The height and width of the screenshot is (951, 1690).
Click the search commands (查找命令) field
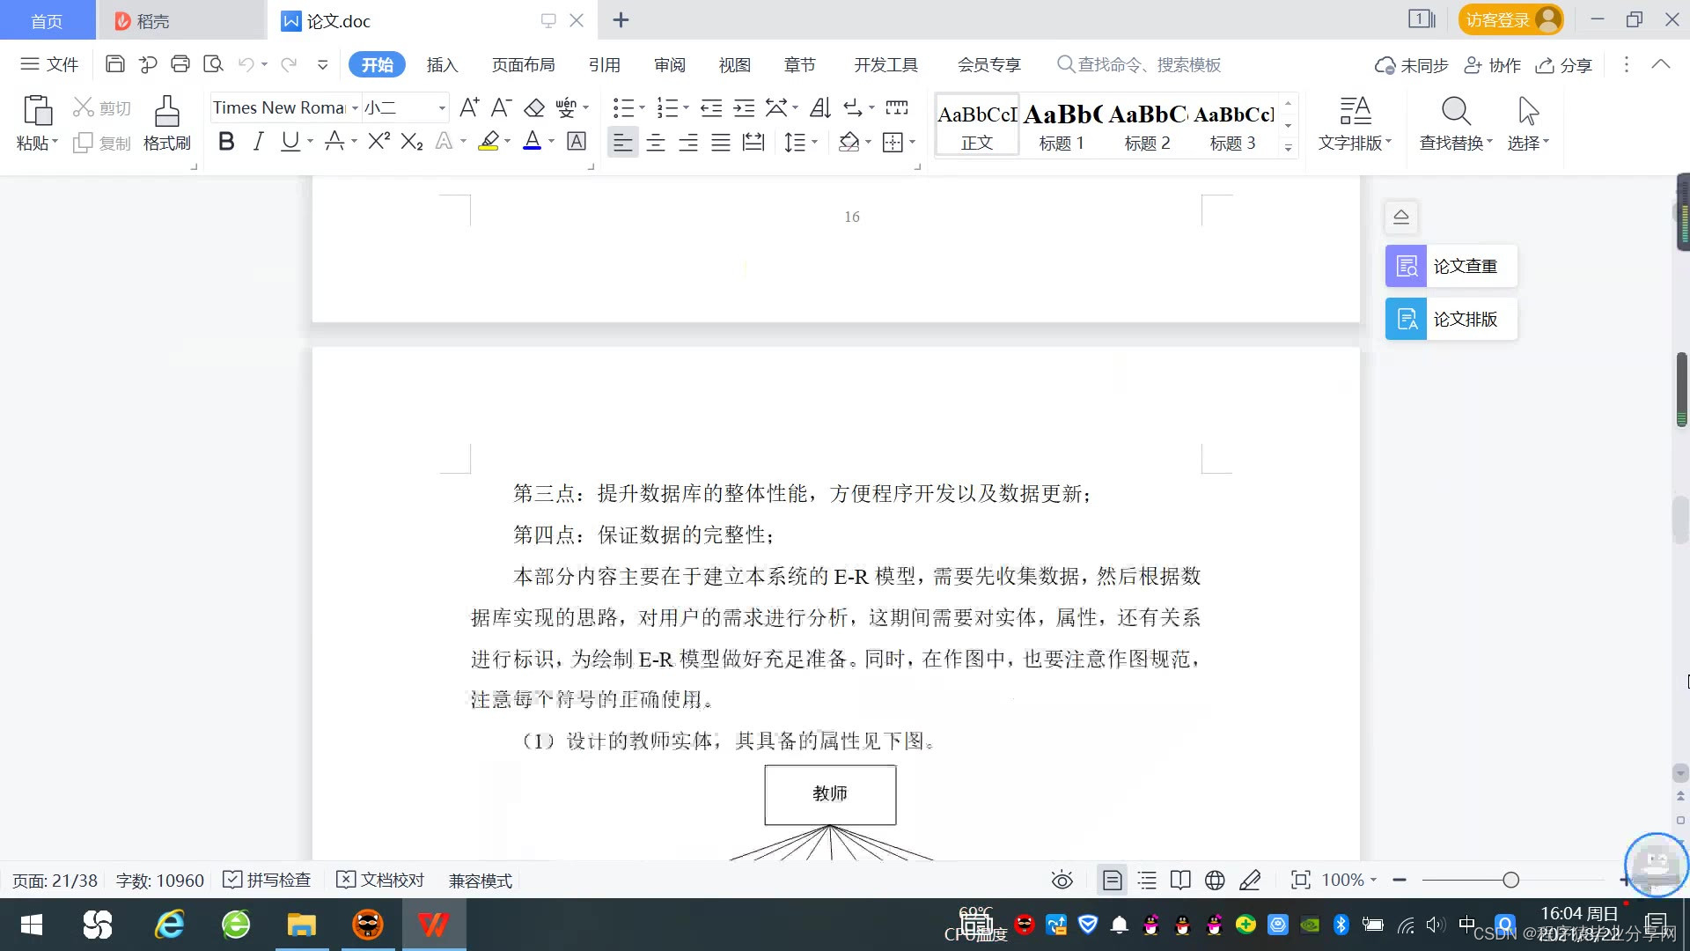tap(1149, 64)
